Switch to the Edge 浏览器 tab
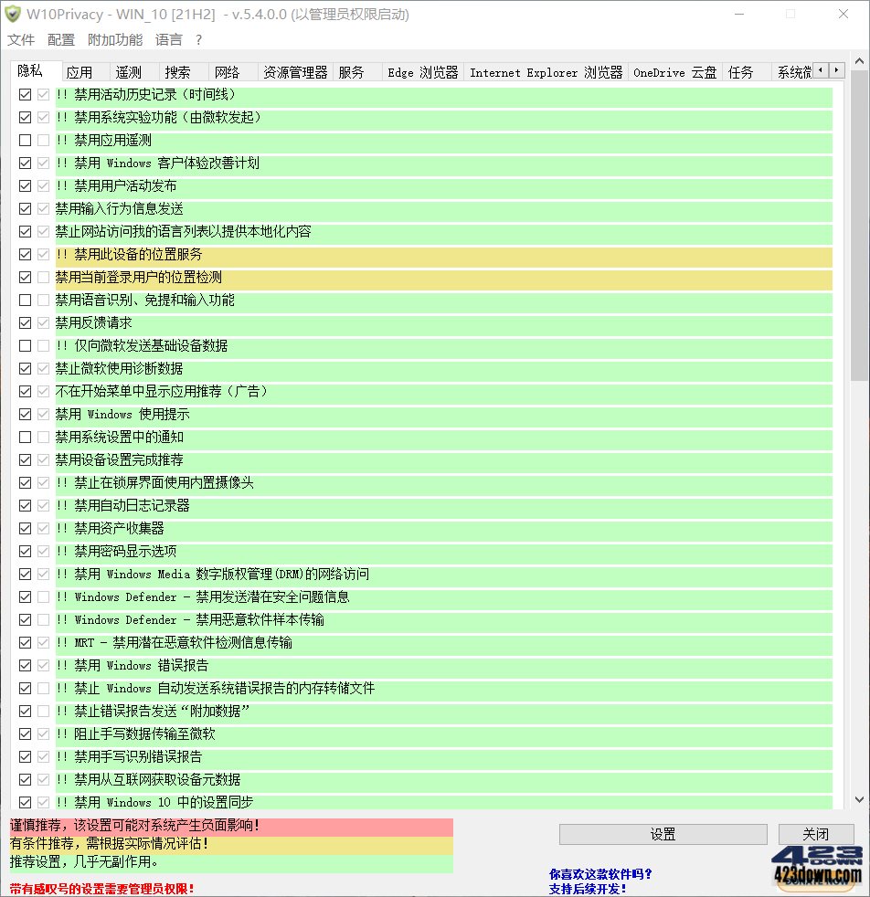Image resolution: width=870 pixels, height=897 pixels. point(423,73)
